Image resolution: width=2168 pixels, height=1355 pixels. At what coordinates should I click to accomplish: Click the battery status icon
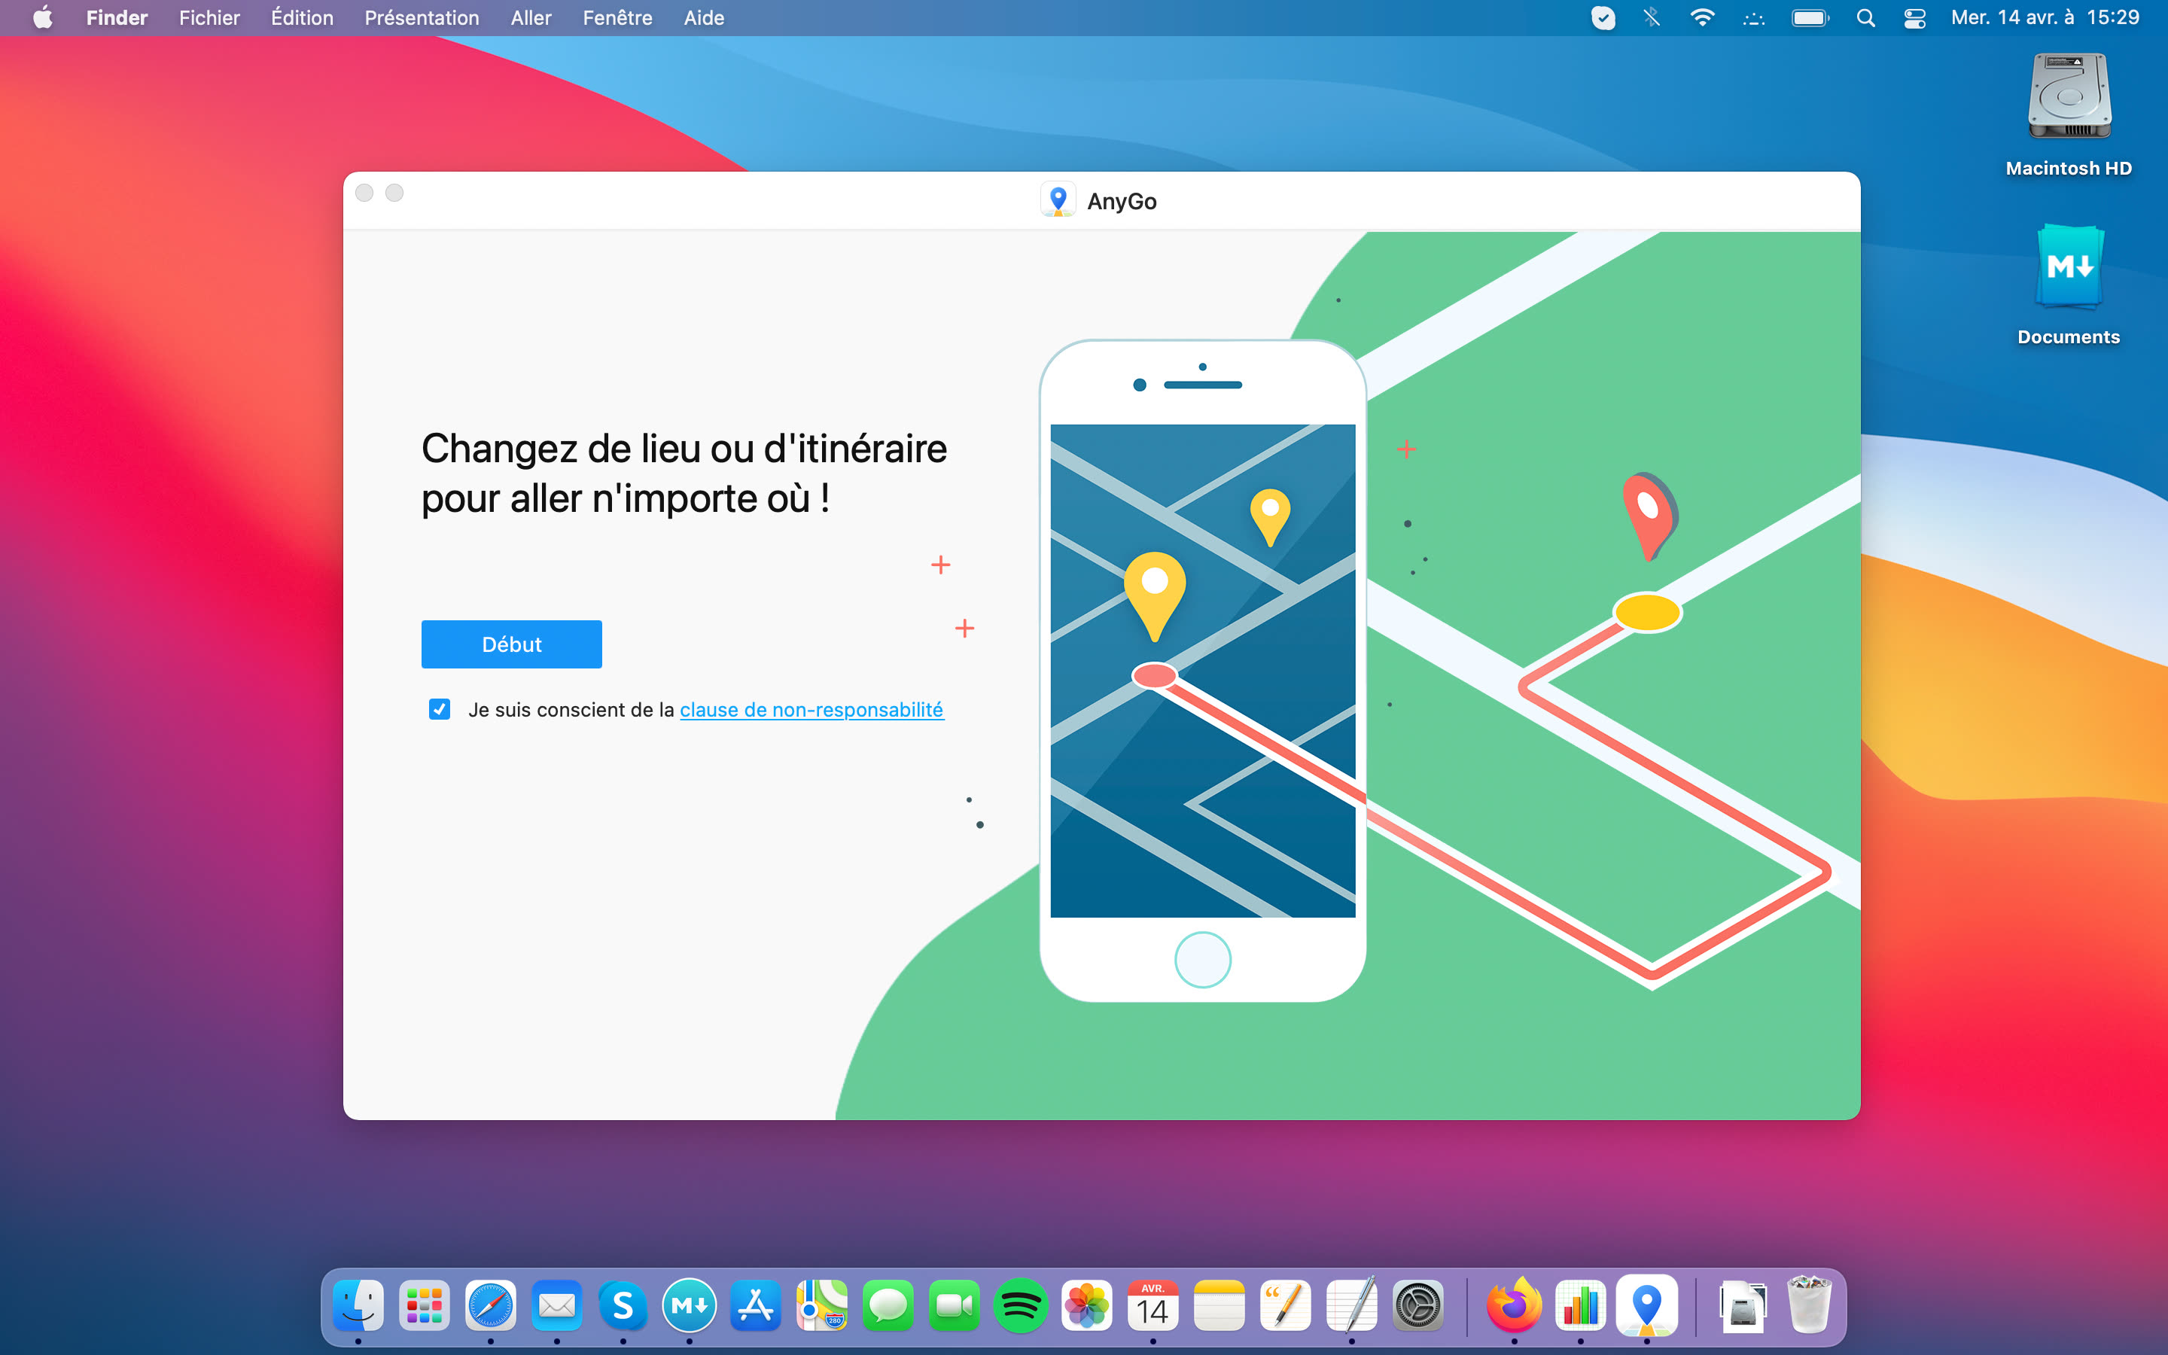pyautogui.click(x=1810, y=18)
